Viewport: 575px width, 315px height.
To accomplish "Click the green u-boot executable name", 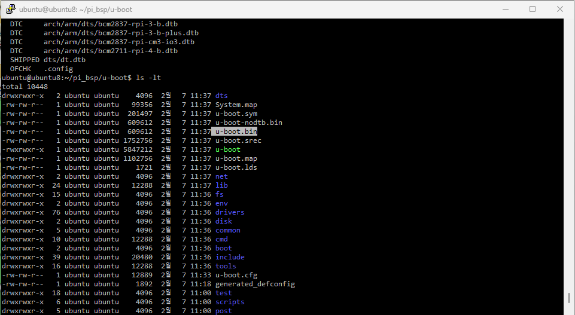I will point(228,149).
